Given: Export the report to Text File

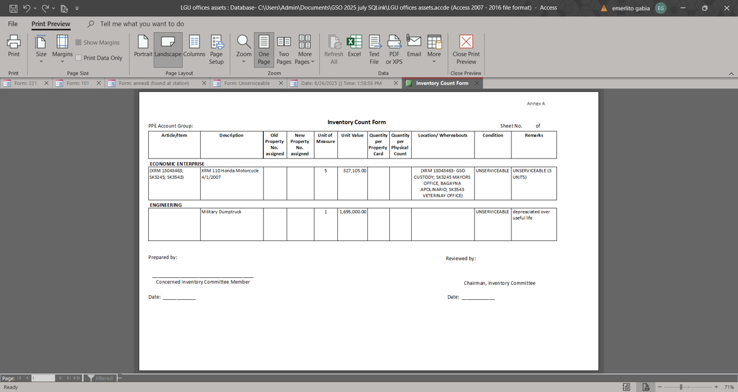Looking at the screenshot, I should [374, 50].
